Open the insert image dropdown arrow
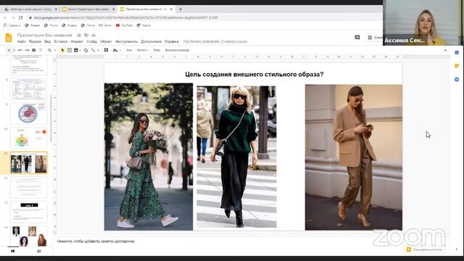The height and width of the screenshot is (261, 464). pyautogui.click(x=80, y=50)
